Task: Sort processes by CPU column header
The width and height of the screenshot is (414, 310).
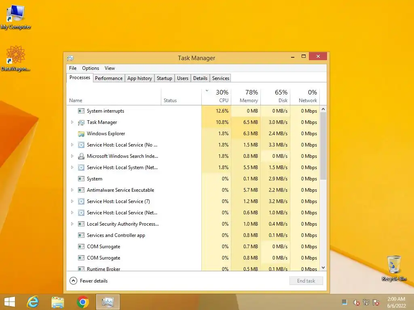Action: (x=216, y=96)
